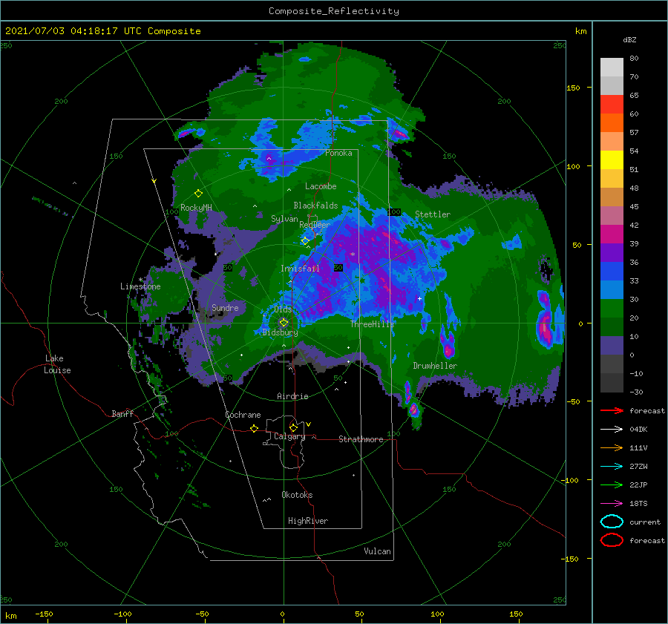
Task: Click the cyan current oval icon
Action: tap(612, 522)
